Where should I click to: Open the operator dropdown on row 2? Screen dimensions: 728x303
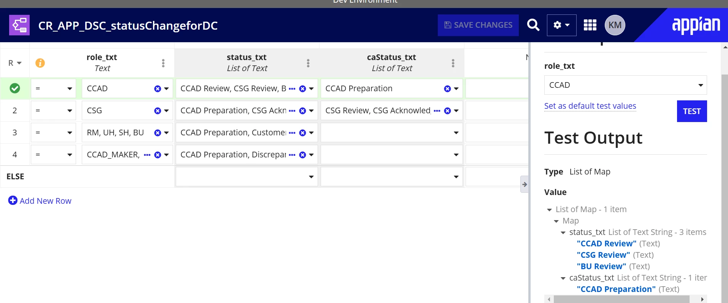click(x=53, y=111)
